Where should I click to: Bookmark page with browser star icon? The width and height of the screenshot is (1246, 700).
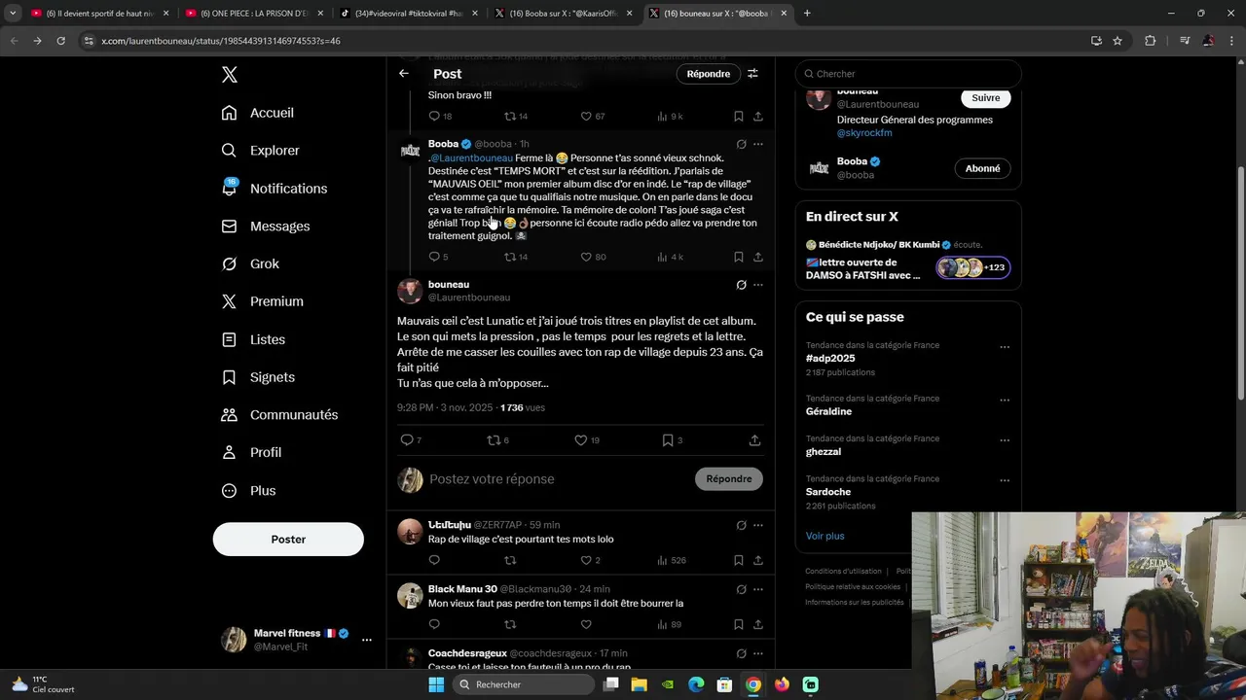click(x=1118, y=41)
